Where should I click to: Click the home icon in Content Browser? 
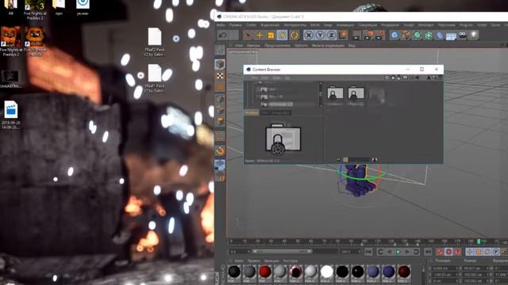point(393,78)
